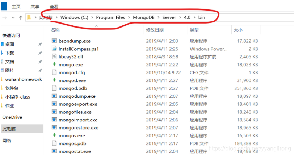The height and width of the screenshot is (155, 294).
Task: Go to 4.0 in address bar
Action: click(187, 17)
